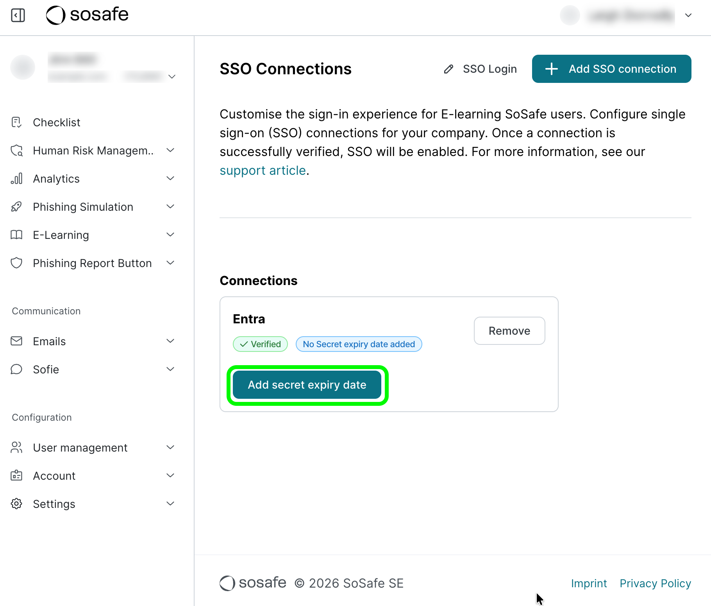
Task: Expand the Human Risk Management section
Action: pyautogui.click(x=170, y=151)
